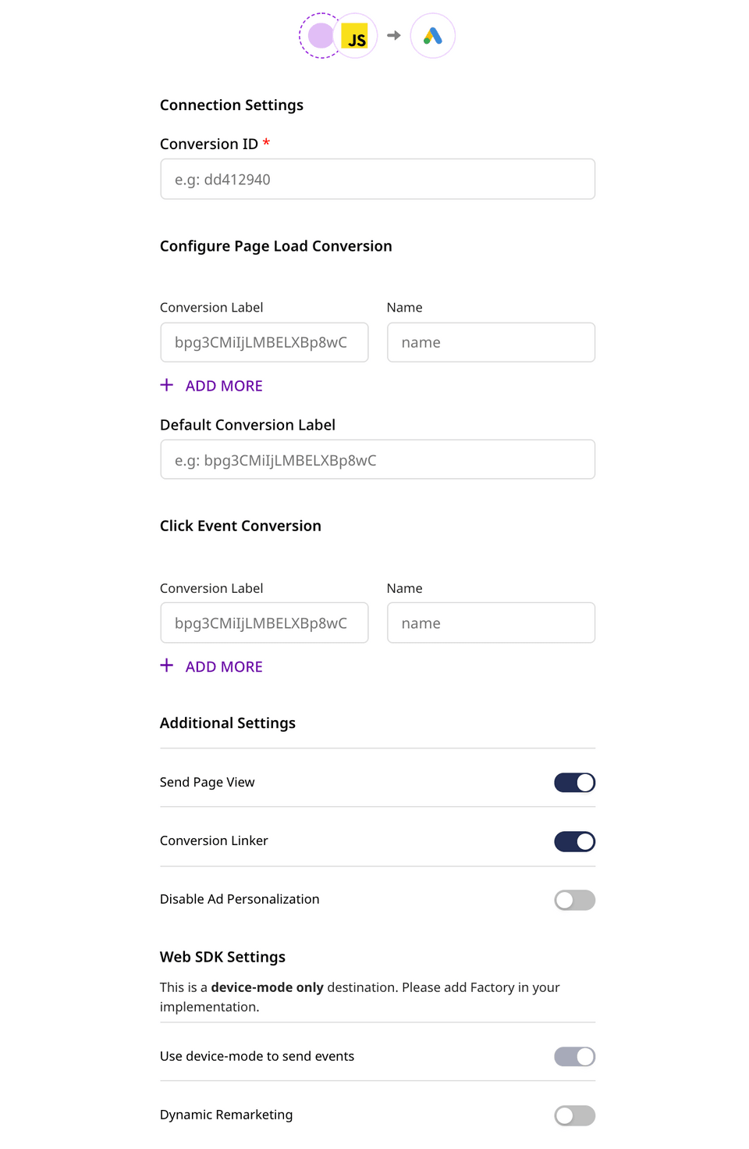Click the Name field for page load conversion
This screenshot has height=1149, width=749.
[x=491, y=342]
